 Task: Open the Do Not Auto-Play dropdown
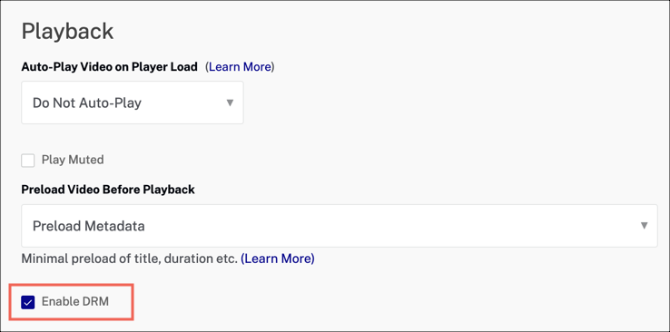click(x=133, y=103)
